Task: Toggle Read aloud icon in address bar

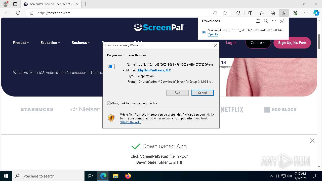Action: pos(215,13)
